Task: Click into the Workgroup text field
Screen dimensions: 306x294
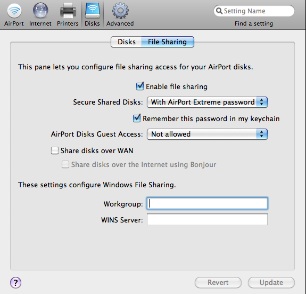Action: (207, 203)
